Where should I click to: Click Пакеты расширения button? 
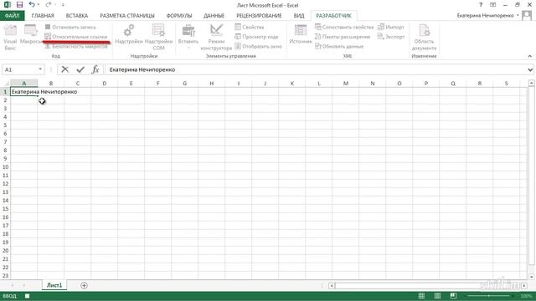[343, 37]
